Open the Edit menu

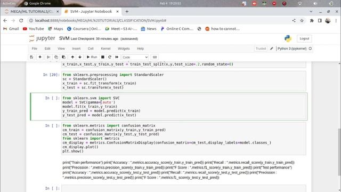click(x=47, y=49)
